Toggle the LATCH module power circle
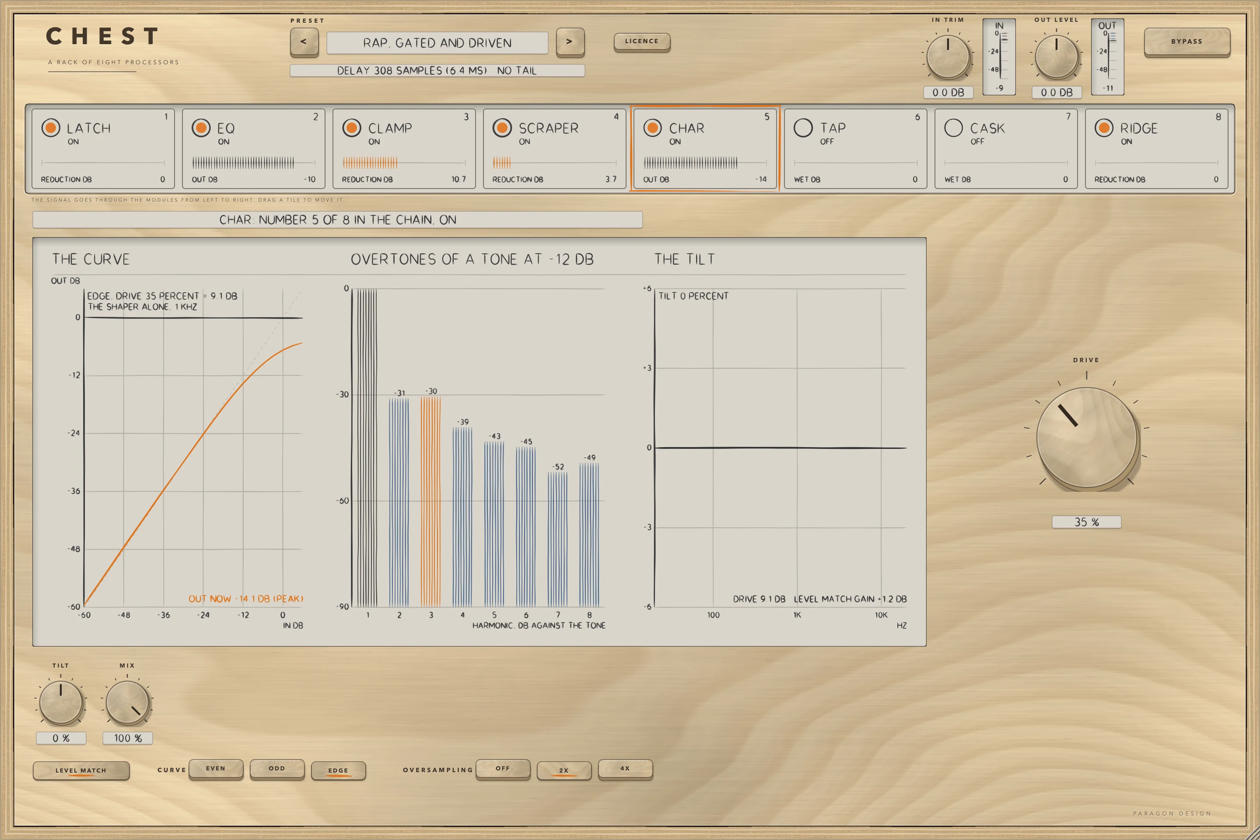 tap(51, 127)
